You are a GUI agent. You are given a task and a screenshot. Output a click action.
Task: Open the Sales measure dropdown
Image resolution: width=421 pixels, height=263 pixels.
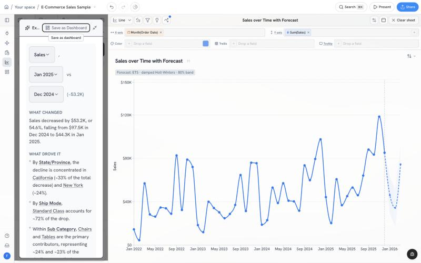[x=42, y=55]
